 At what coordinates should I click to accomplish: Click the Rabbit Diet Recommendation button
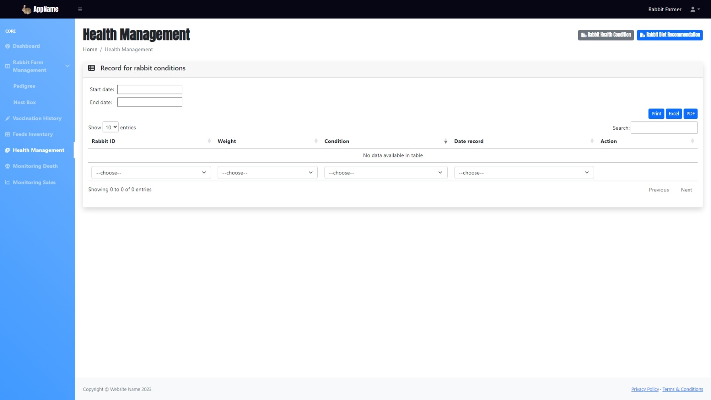point(670,35)
